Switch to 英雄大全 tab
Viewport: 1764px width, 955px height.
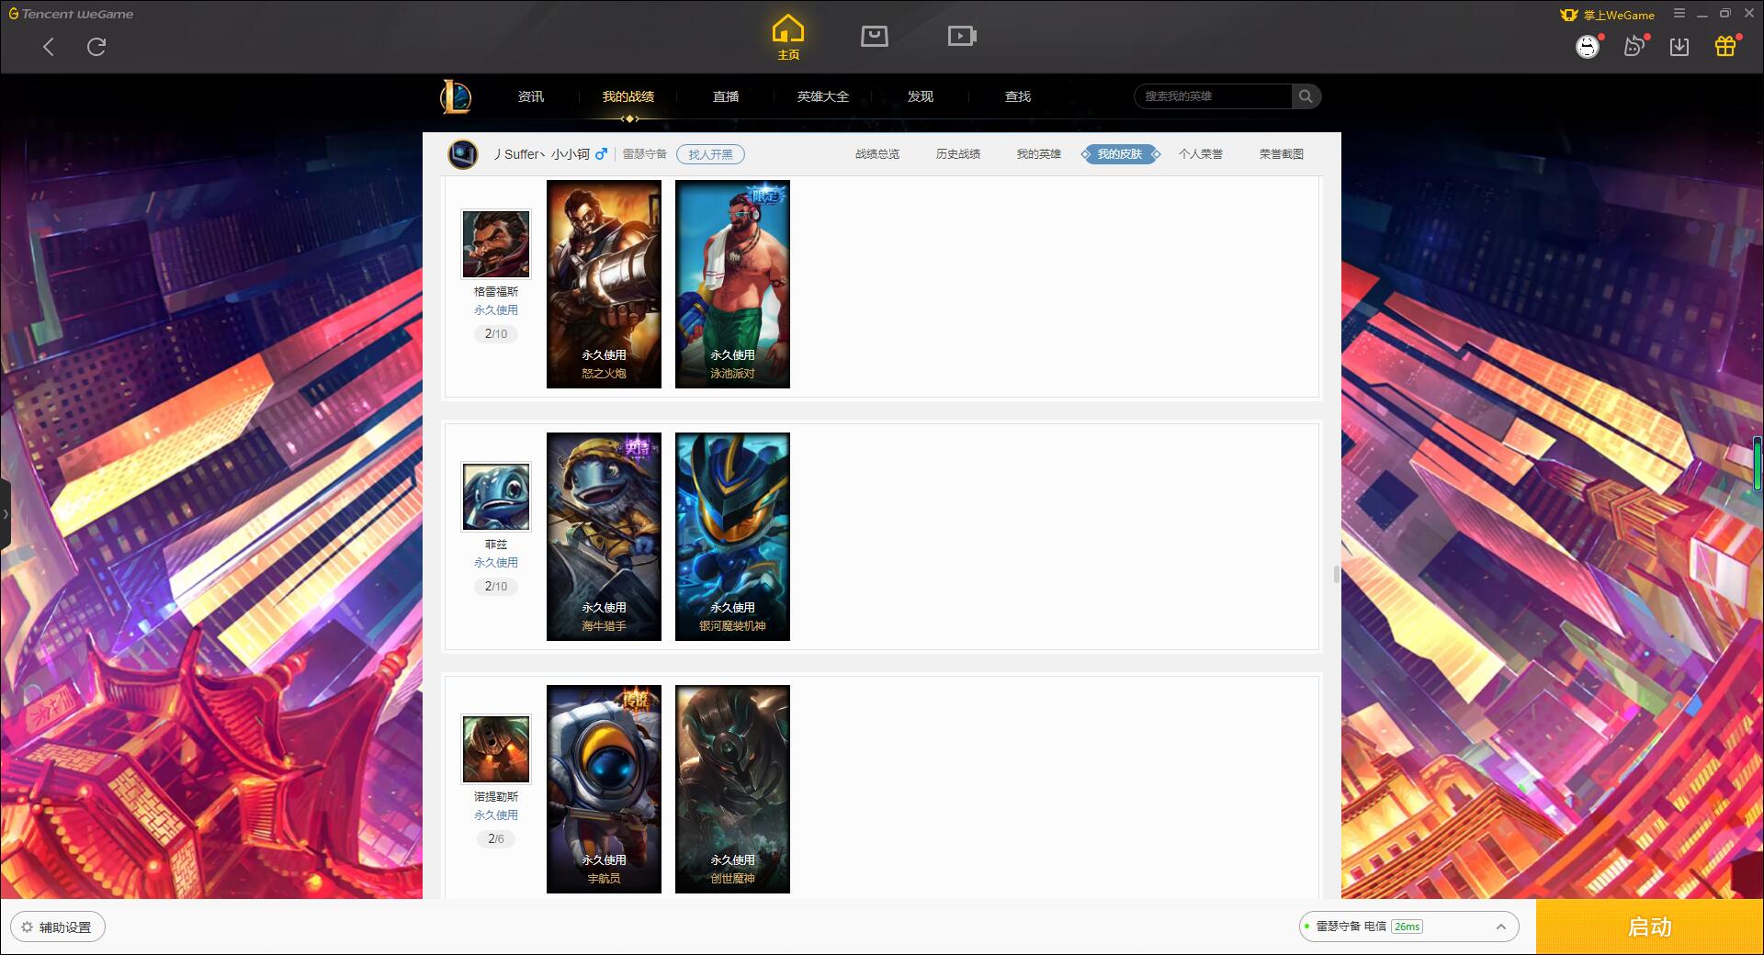coord(823,96)
